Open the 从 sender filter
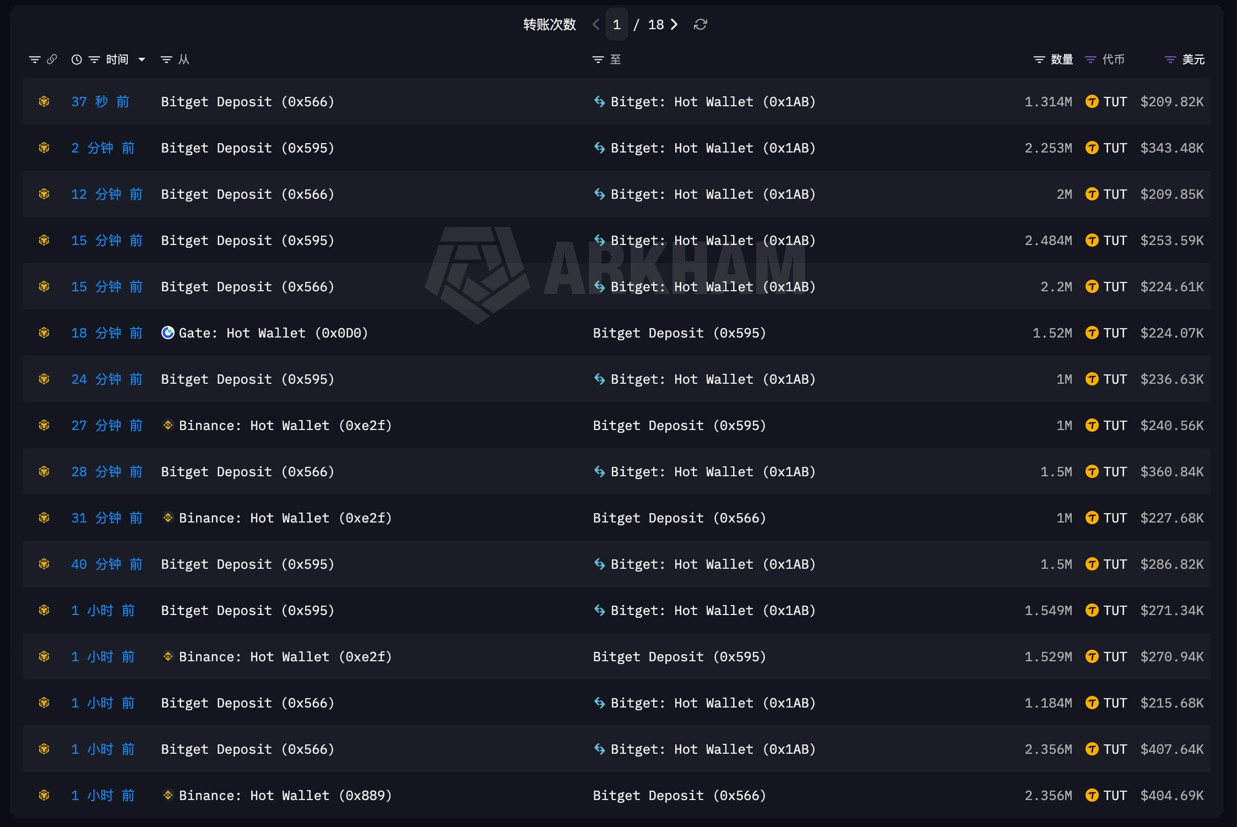This screenshot has width=1237, height=827. (x=175, y=59)
